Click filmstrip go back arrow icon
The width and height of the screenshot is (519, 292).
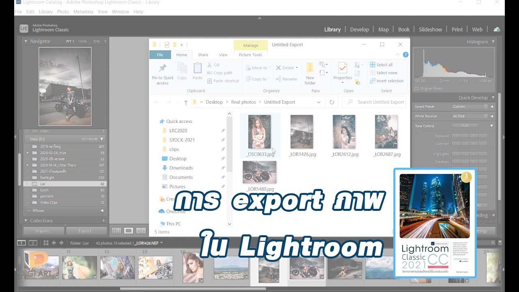click(x=54, y=243)
